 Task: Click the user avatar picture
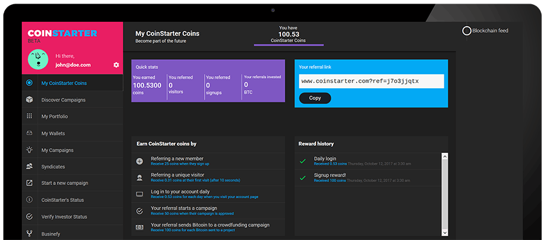click(x=38, y=59)
